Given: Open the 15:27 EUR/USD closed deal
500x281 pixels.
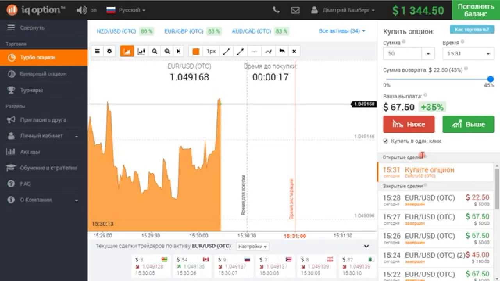Looking at the screenshot, I should point(436,219).
